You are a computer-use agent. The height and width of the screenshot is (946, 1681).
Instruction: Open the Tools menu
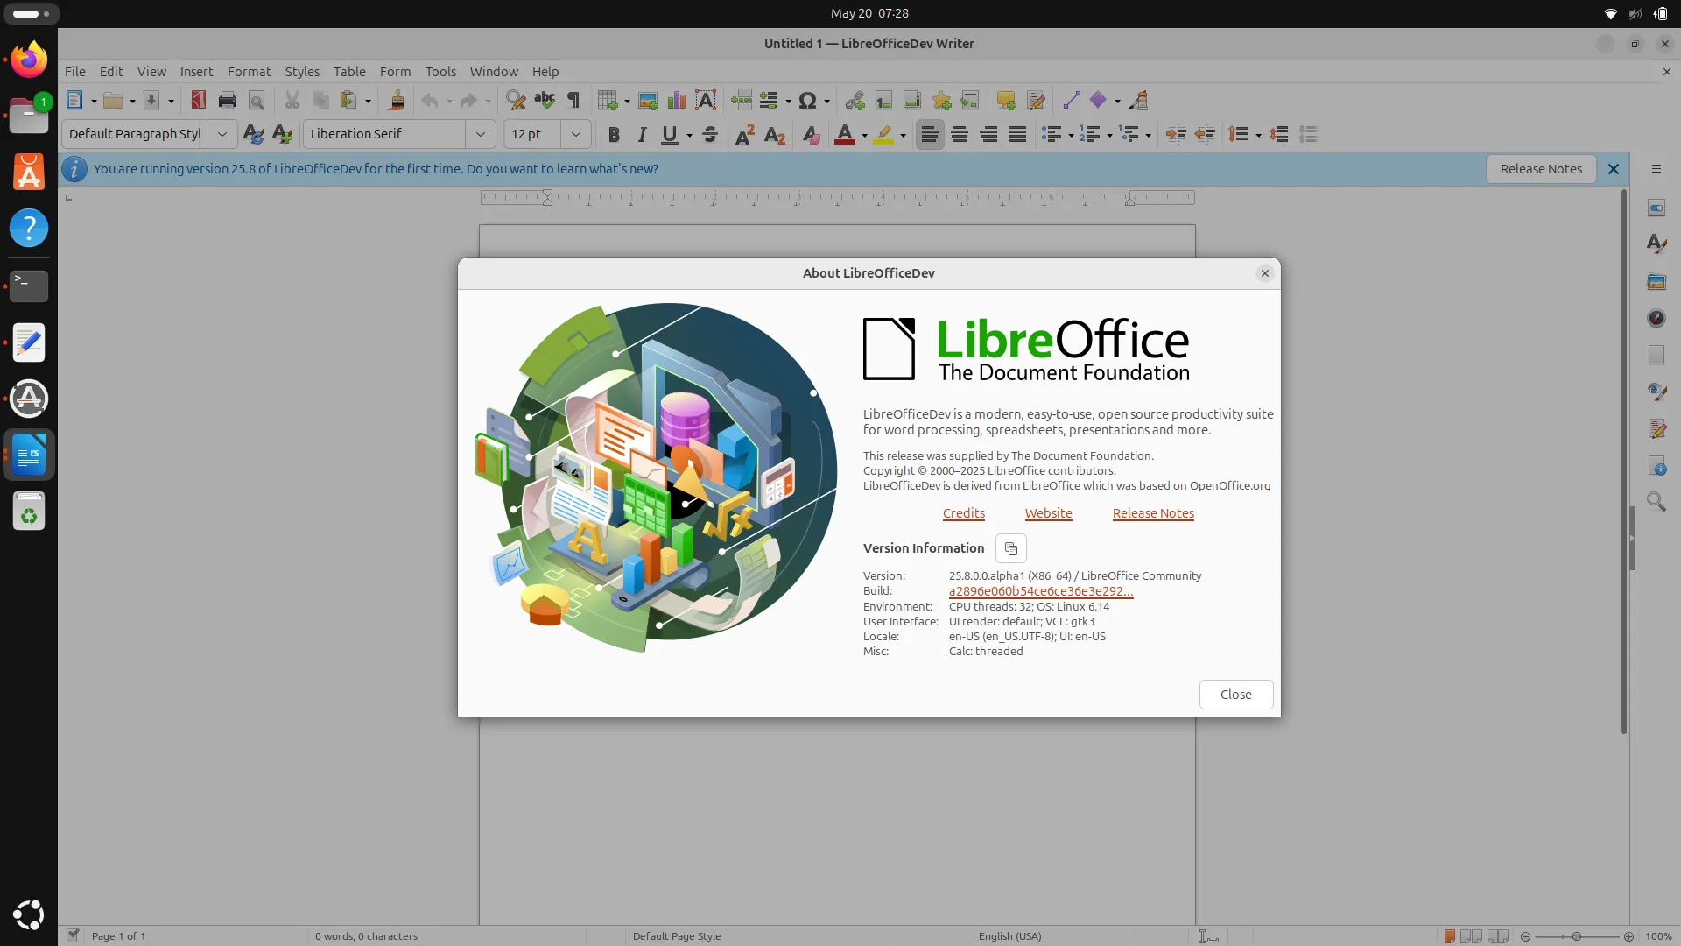click(x=440, y=72)
